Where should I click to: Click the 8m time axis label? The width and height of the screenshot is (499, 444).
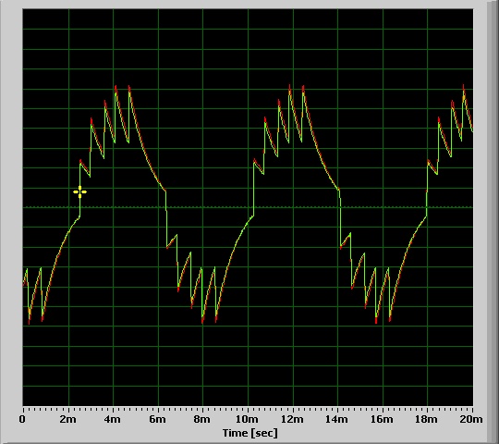pos(202,419)
